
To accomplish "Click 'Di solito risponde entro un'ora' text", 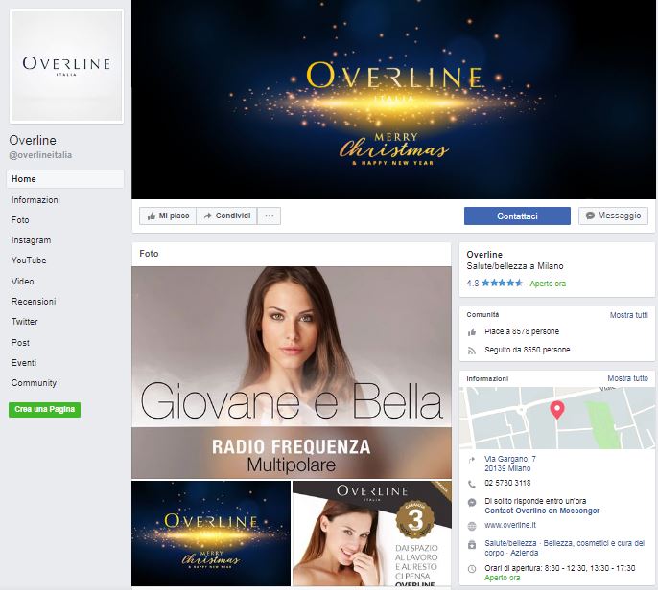I will 535,501.
